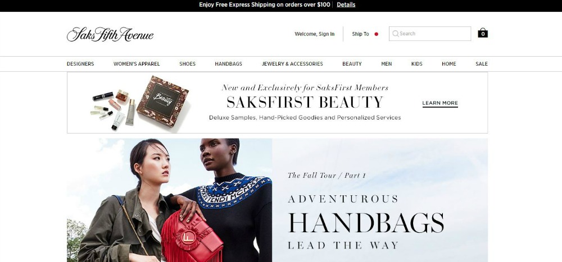Select the Men category
The height and width of the screenshot is (262, 562).
coord(387,64)
